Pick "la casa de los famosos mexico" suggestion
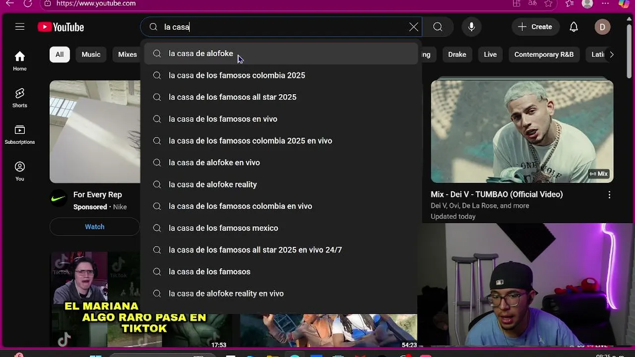Screen dimensions: 635x357 (x=281, y=228)
